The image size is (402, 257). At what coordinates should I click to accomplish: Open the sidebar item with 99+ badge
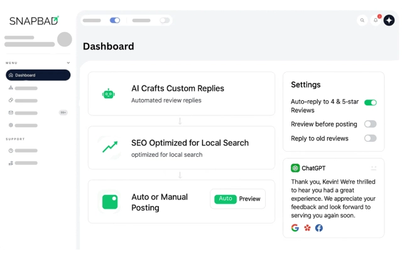(x=38, y=113)
